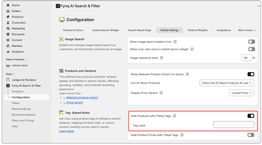Click the Customers person icon
This screenshot has height=145, width=262.
[x=8, y=22]
